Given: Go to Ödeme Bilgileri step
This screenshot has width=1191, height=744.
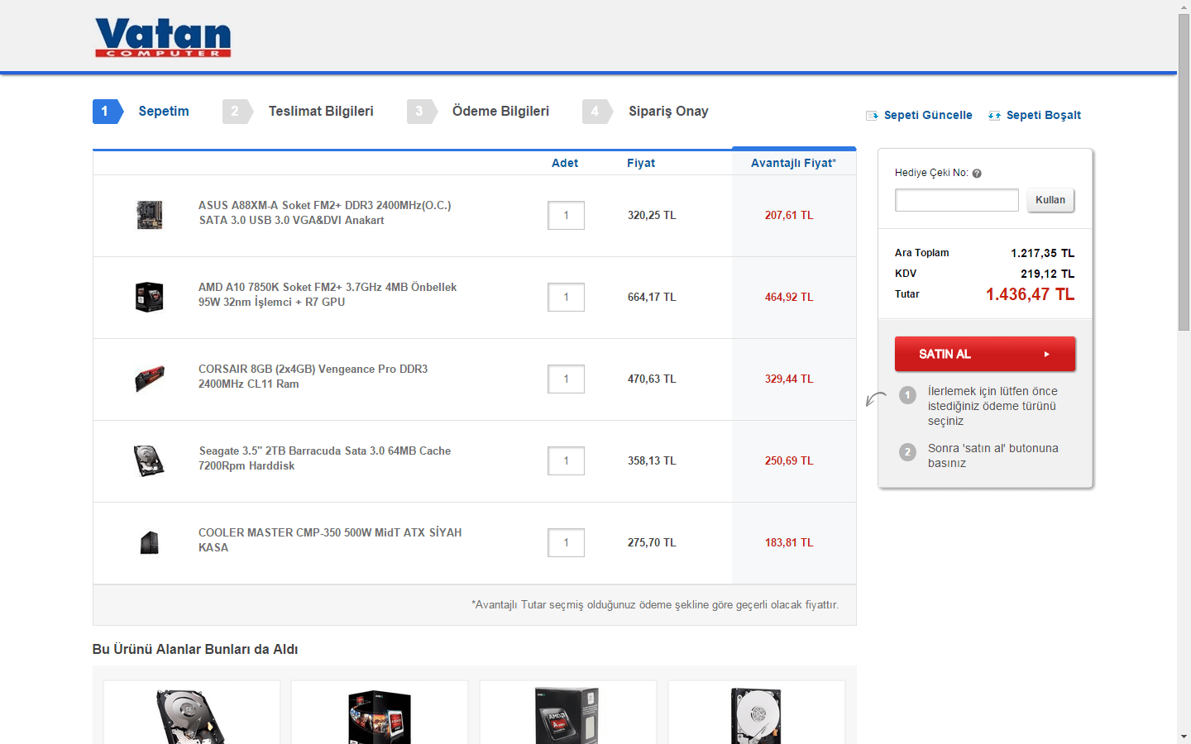Looking at the screenshot, I should click(478, 112).
